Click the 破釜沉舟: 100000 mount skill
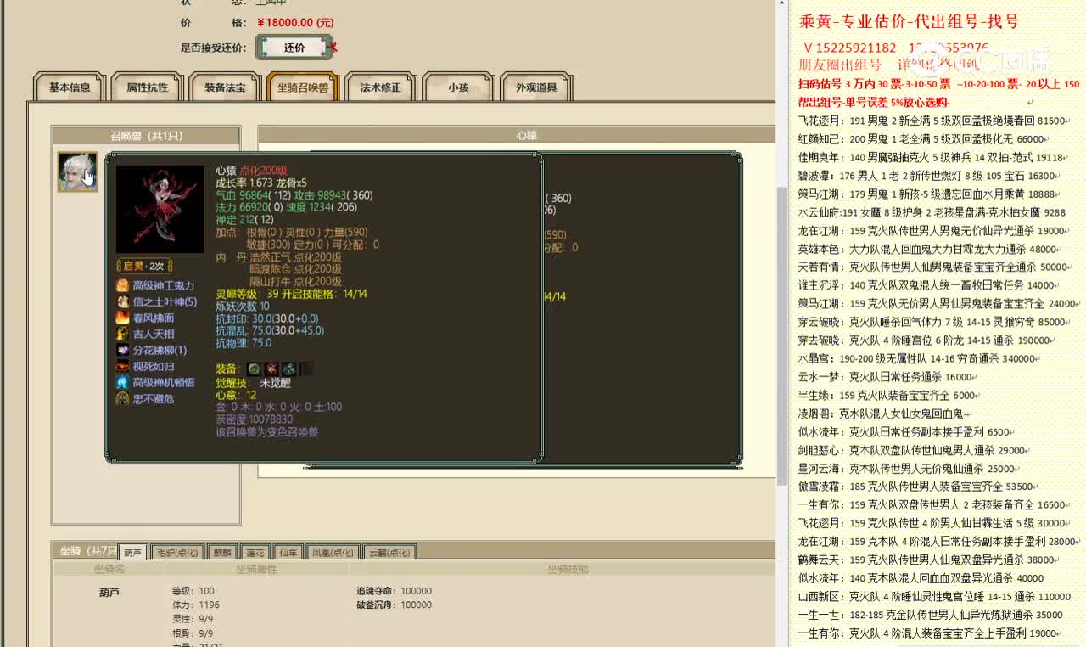The image size is (1086, 647). [395, 605]
